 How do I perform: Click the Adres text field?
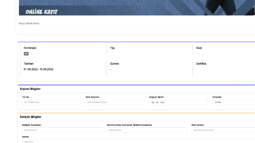click(x=139, y=141)
